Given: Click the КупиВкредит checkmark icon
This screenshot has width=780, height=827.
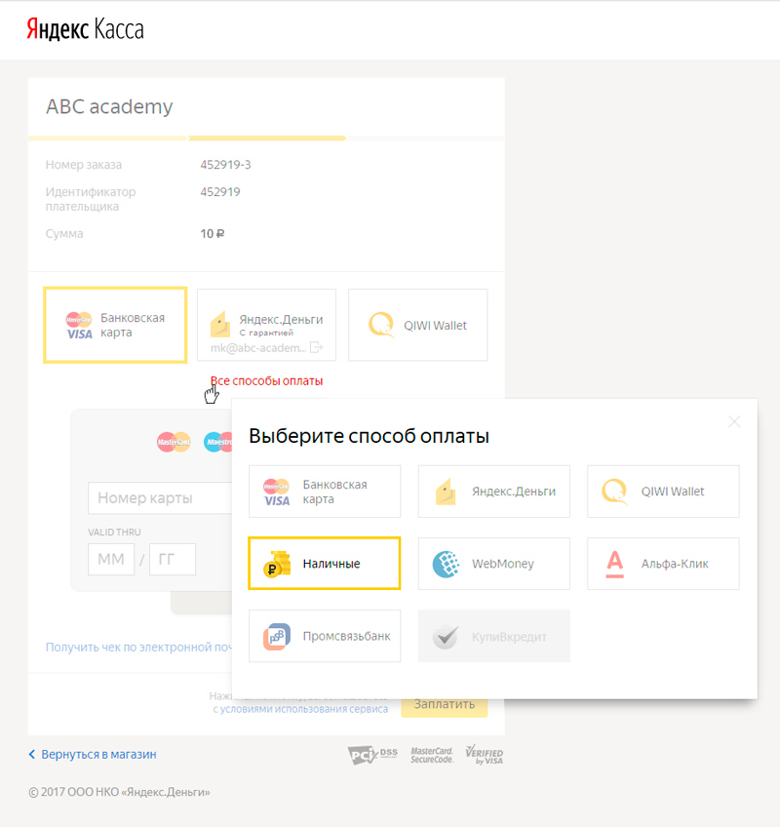Looking at the screenshot, I should click(446, 637).
